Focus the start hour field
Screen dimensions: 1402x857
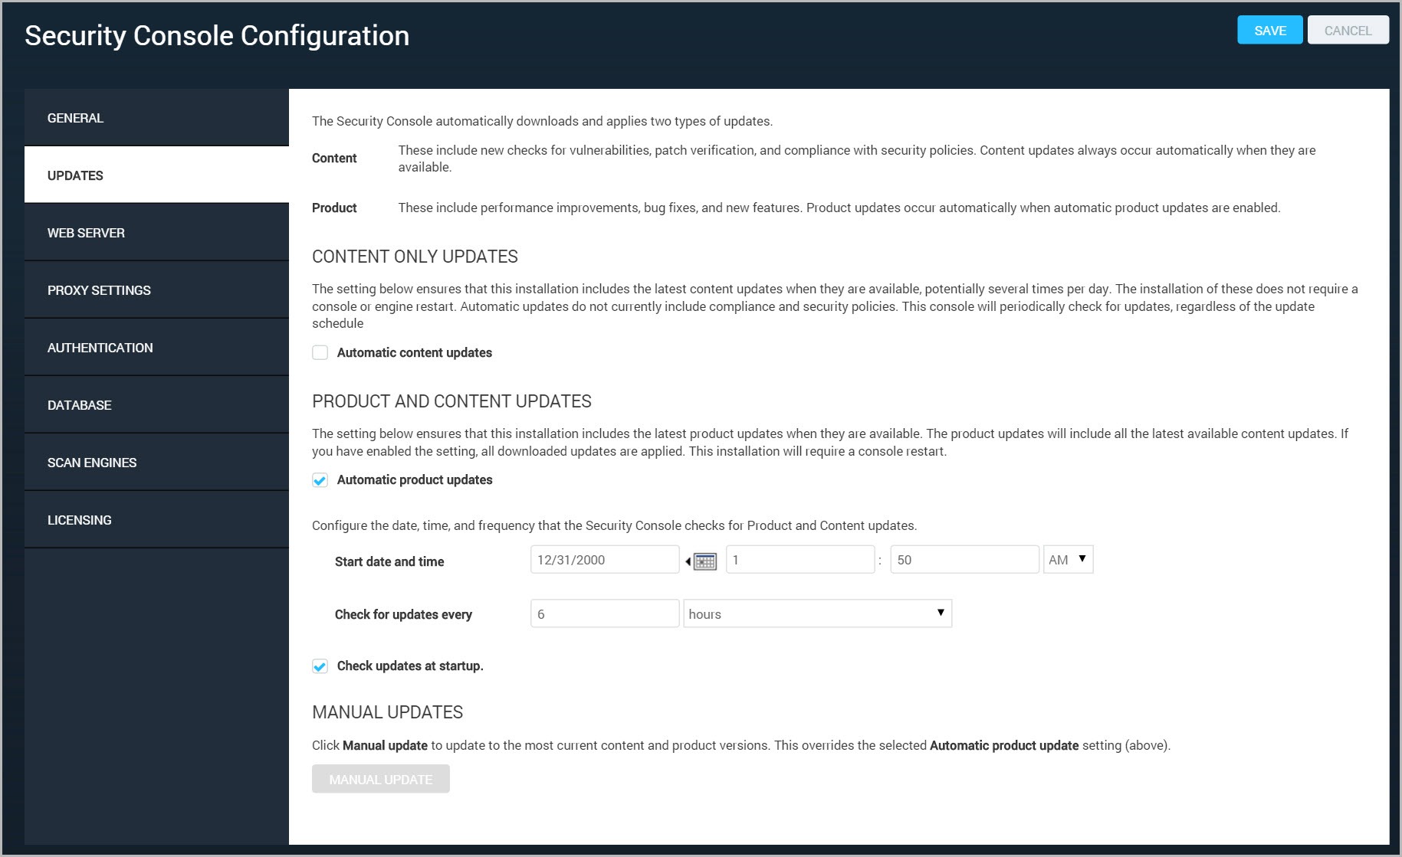pyautogui.click(x=800, y=560)
